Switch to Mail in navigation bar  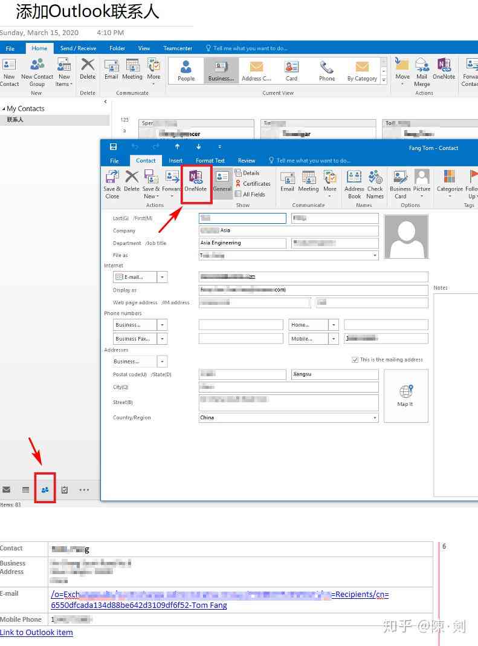point(7,489)
